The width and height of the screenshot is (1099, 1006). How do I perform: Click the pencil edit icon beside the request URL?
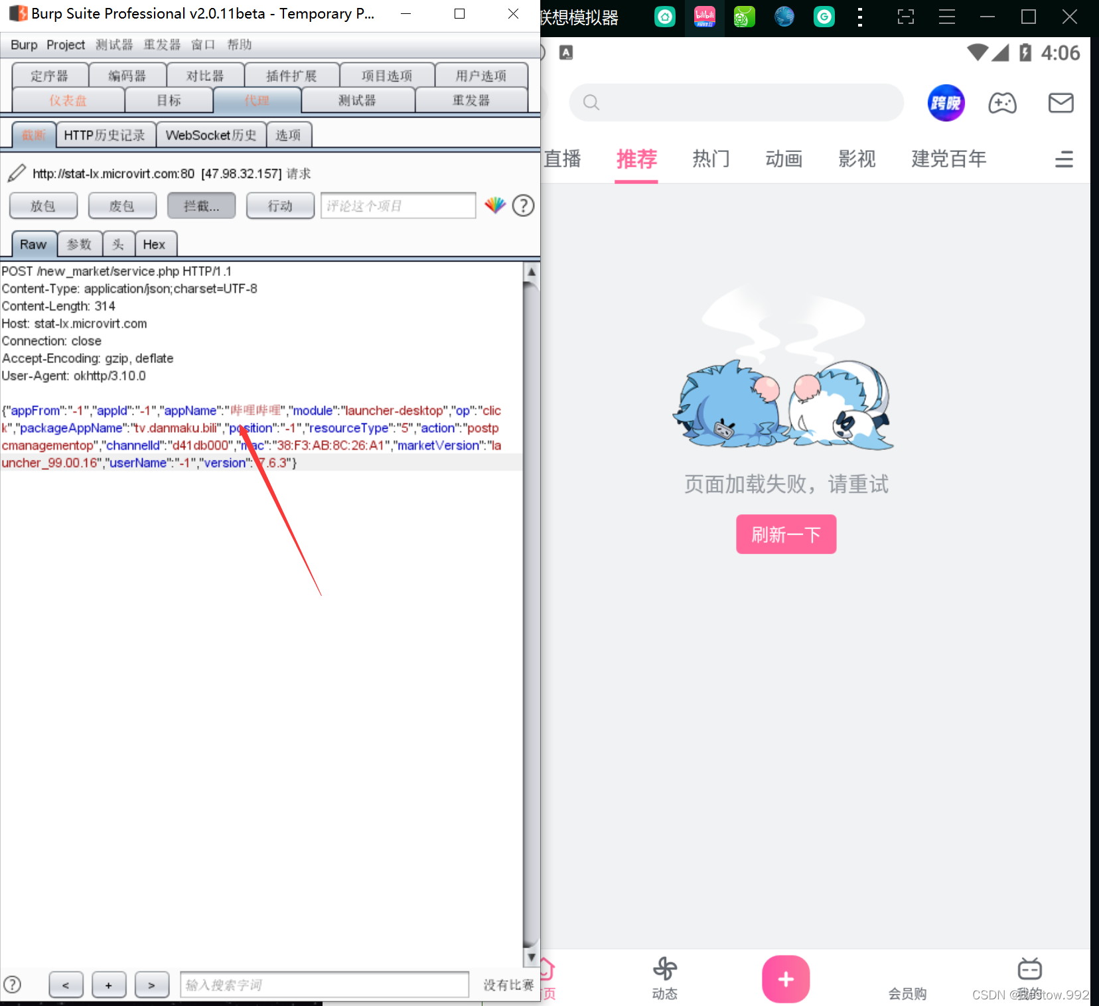click(17, 173)
